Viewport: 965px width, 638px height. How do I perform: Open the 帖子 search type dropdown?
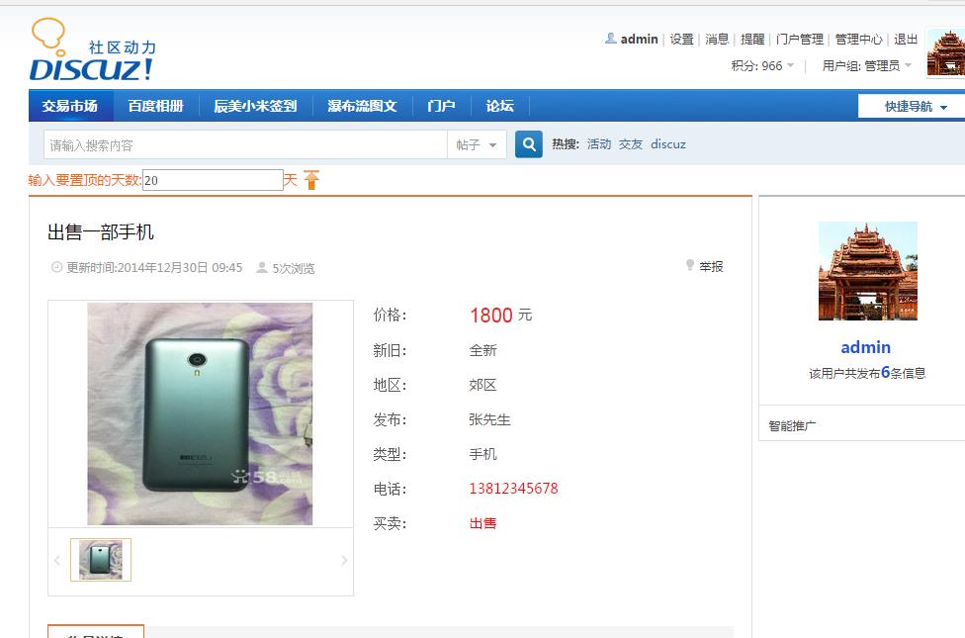point(476,143)
